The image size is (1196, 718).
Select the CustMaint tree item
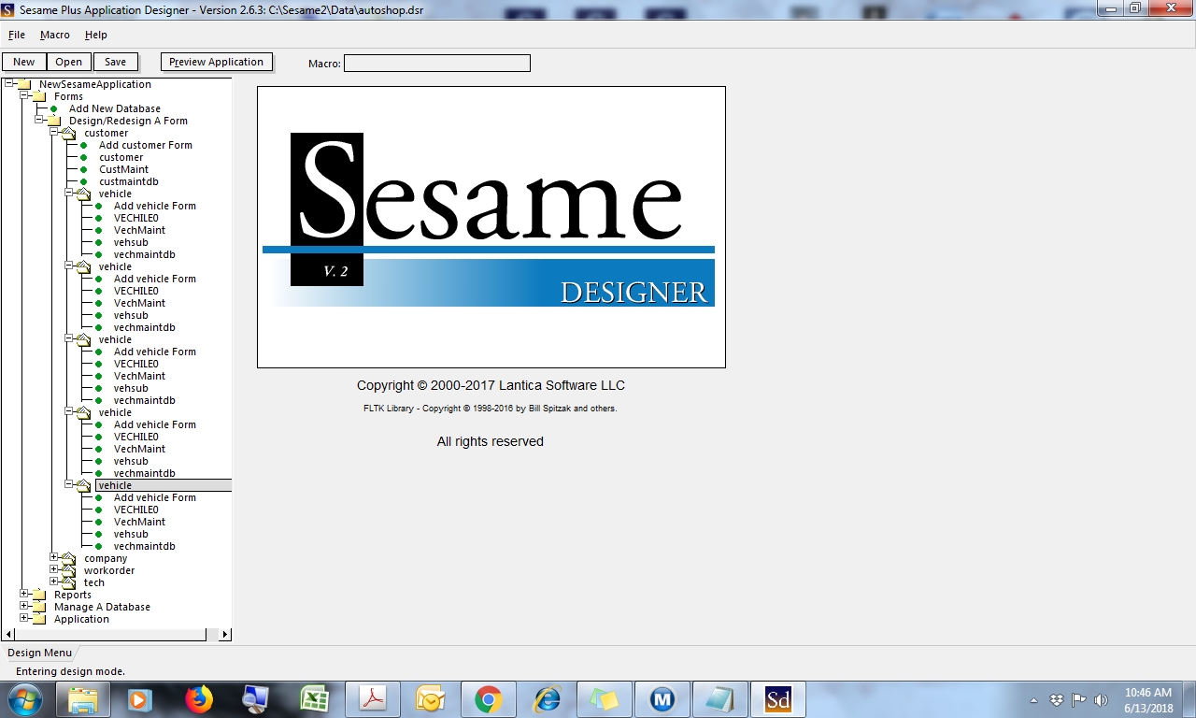(124, 169)
